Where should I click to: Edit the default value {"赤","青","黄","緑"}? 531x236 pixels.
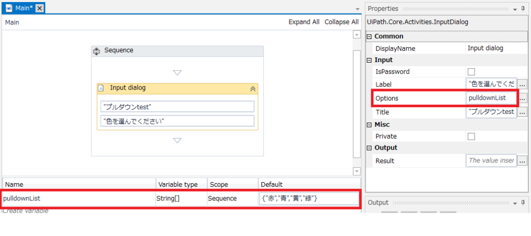(x=309, y=199)
